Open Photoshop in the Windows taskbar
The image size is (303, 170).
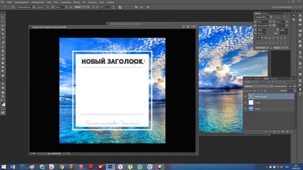110,167
